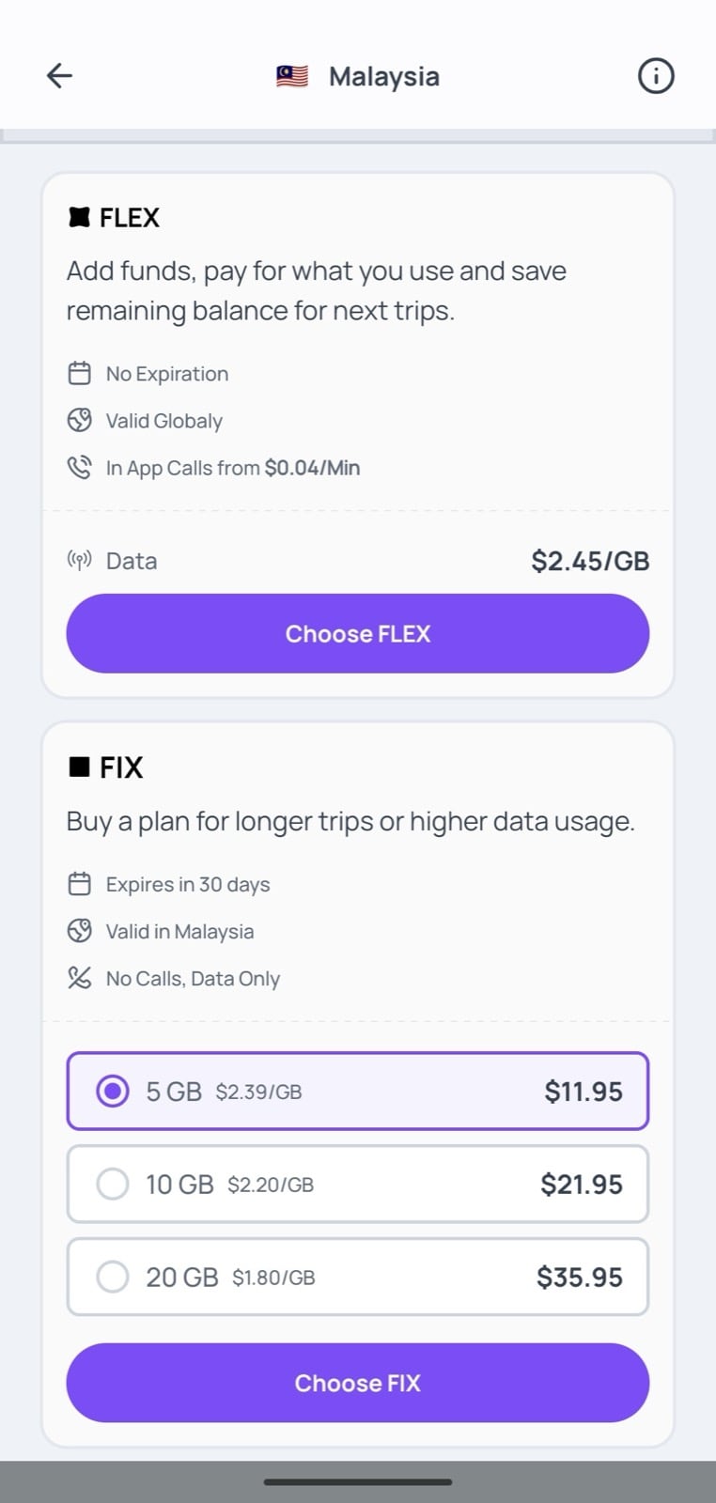This screenshot has width=716, height=1503.
Task: Tap the Malaysia flag icon
Action: [292, 76]
